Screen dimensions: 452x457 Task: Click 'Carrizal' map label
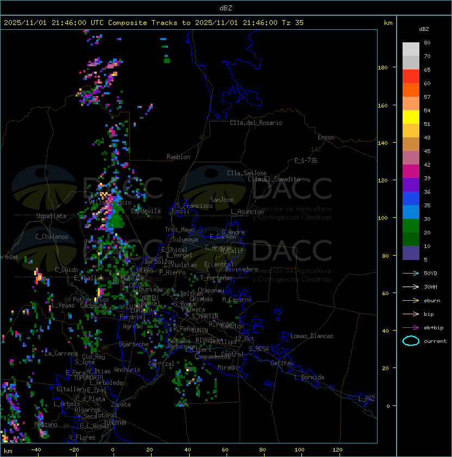click(x=161, y=364)
